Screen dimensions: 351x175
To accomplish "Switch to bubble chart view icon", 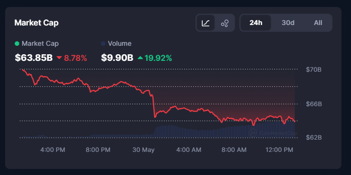I will 224,23.
